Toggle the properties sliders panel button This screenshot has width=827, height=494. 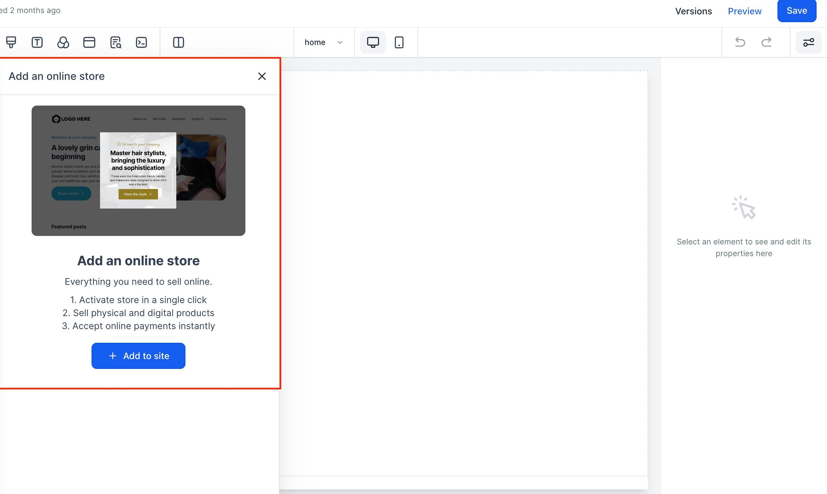pyautogui.click(x=809, y=42)
